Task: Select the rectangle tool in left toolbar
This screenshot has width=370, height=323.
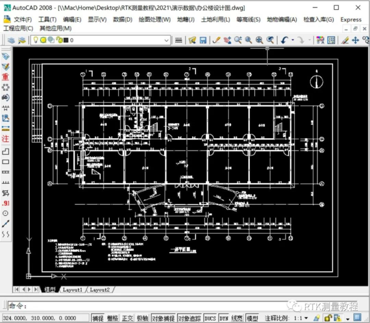Action: pyautogui.click(x=6, y=162)
